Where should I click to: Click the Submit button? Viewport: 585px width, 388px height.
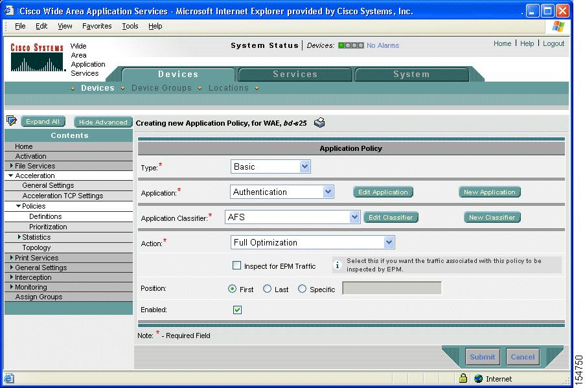coord(483,357)
